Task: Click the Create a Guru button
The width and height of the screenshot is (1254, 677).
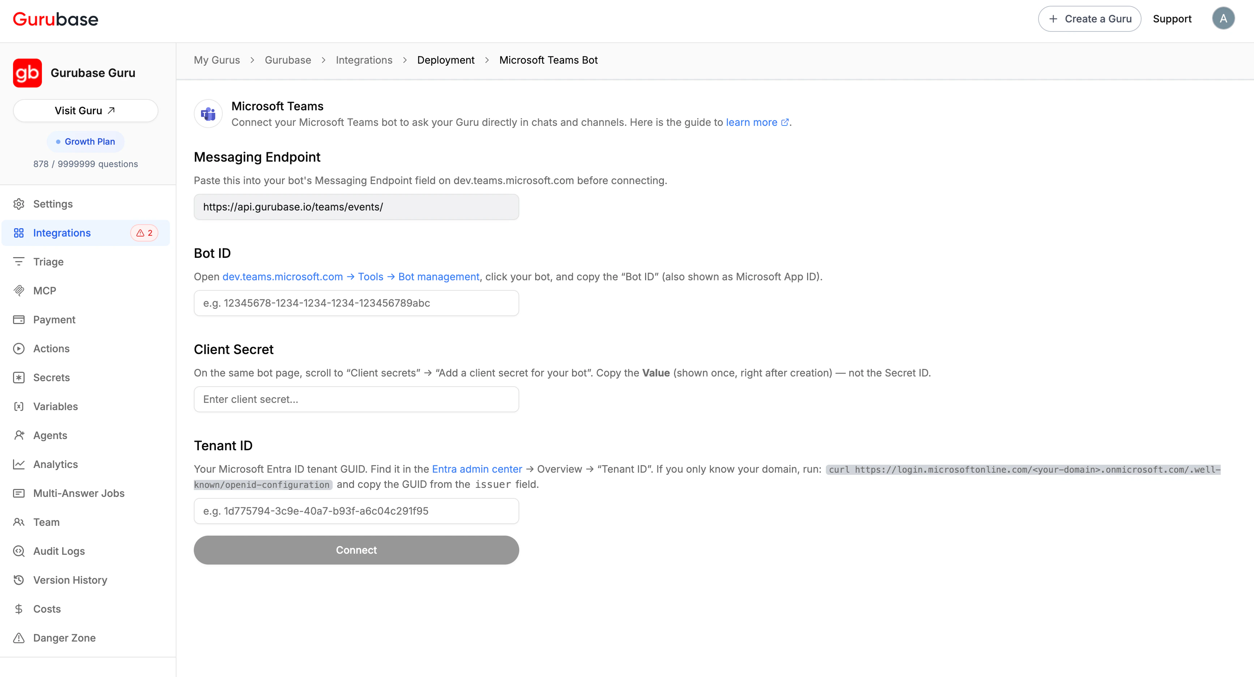Action: (x=1089, y=19)
